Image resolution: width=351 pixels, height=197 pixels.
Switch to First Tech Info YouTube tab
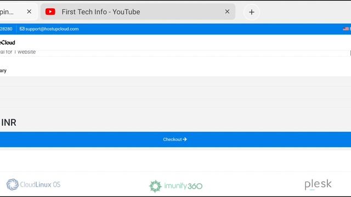pyautogui.click(x=138, y=11)
